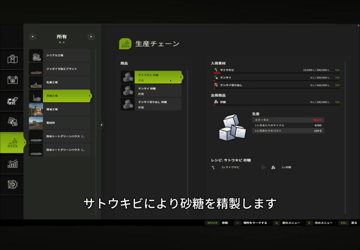Select シリアル工場 in the owned list
The height and width of the screenshot is (250, 360).
click(x=59, y=55)
